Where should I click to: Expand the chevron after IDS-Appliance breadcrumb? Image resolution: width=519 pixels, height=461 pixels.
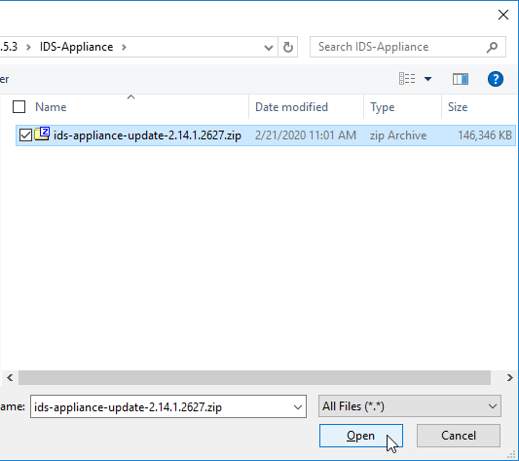(124, 47)
